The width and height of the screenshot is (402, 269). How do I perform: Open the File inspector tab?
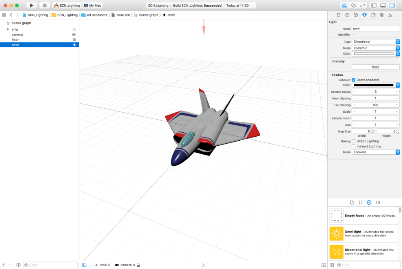click(x=338, y=15)
